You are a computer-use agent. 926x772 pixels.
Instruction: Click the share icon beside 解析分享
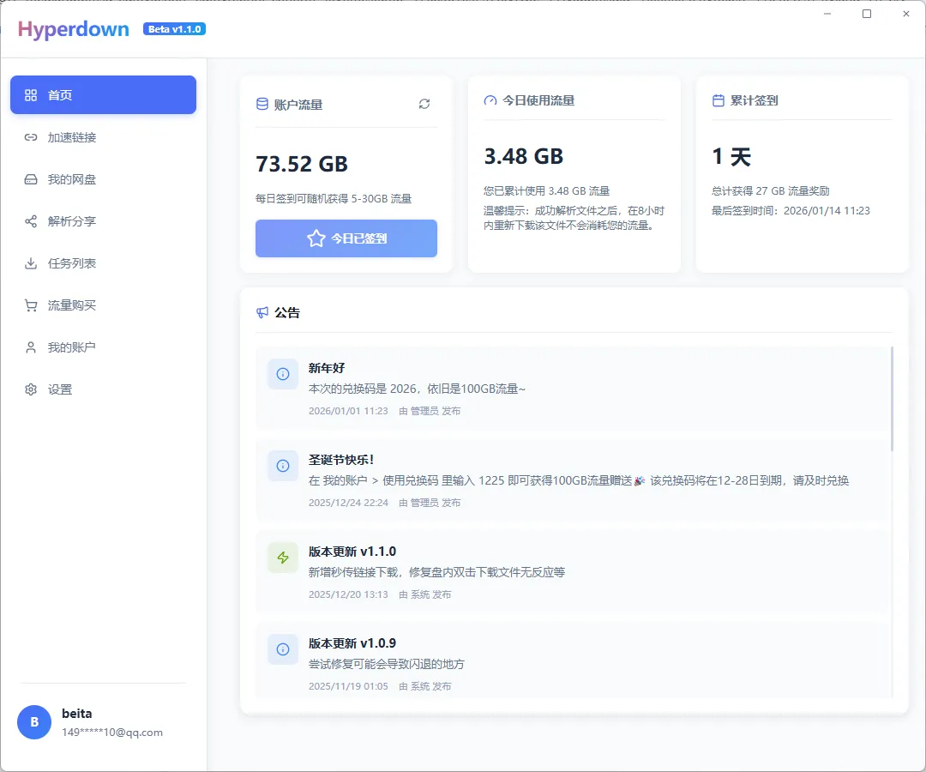[x=31, y=221]
